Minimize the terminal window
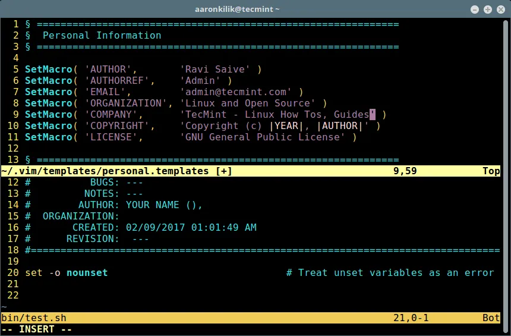 (x=475, y=9)
